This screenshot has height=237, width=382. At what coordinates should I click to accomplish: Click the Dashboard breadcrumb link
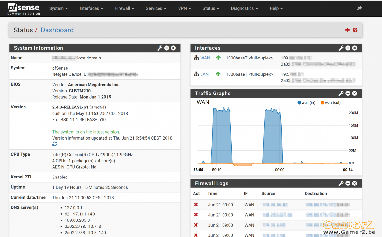57,30
